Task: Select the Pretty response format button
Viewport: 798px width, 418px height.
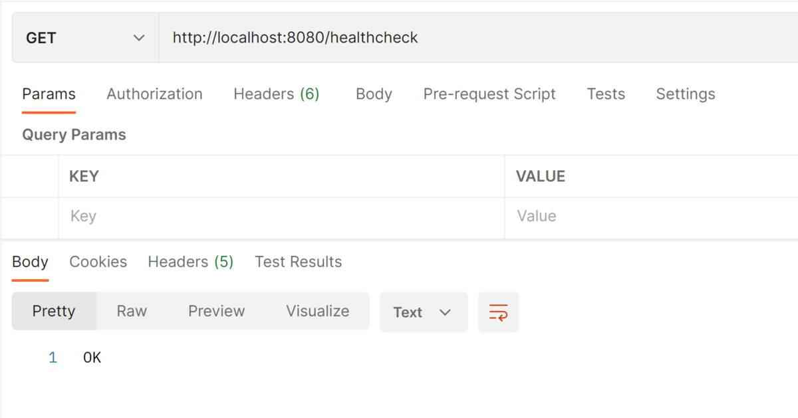Action: pyautogui.click(x=54, y=311)
